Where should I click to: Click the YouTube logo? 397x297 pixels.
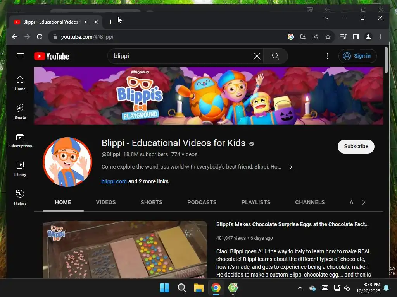[x=52, y=56]
